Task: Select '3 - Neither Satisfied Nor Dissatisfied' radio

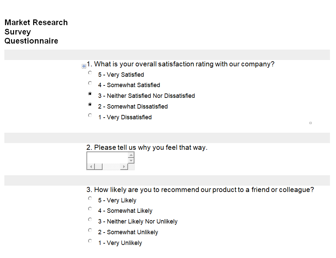Action: (90, 94)
